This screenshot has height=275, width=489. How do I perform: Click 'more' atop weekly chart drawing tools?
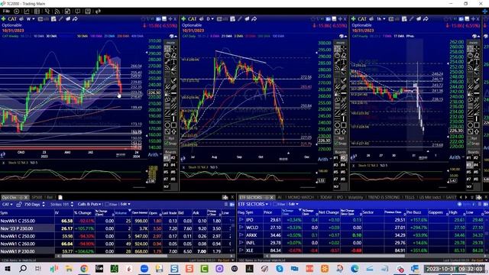coord(170,43)
